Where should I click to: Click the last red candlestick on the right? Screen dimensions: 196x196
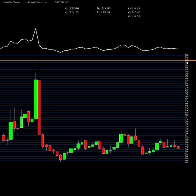178,147
